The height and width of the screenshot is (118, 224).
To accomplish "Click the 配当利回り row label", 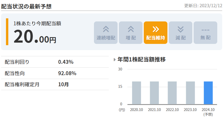I will click(x=17, y=62).
